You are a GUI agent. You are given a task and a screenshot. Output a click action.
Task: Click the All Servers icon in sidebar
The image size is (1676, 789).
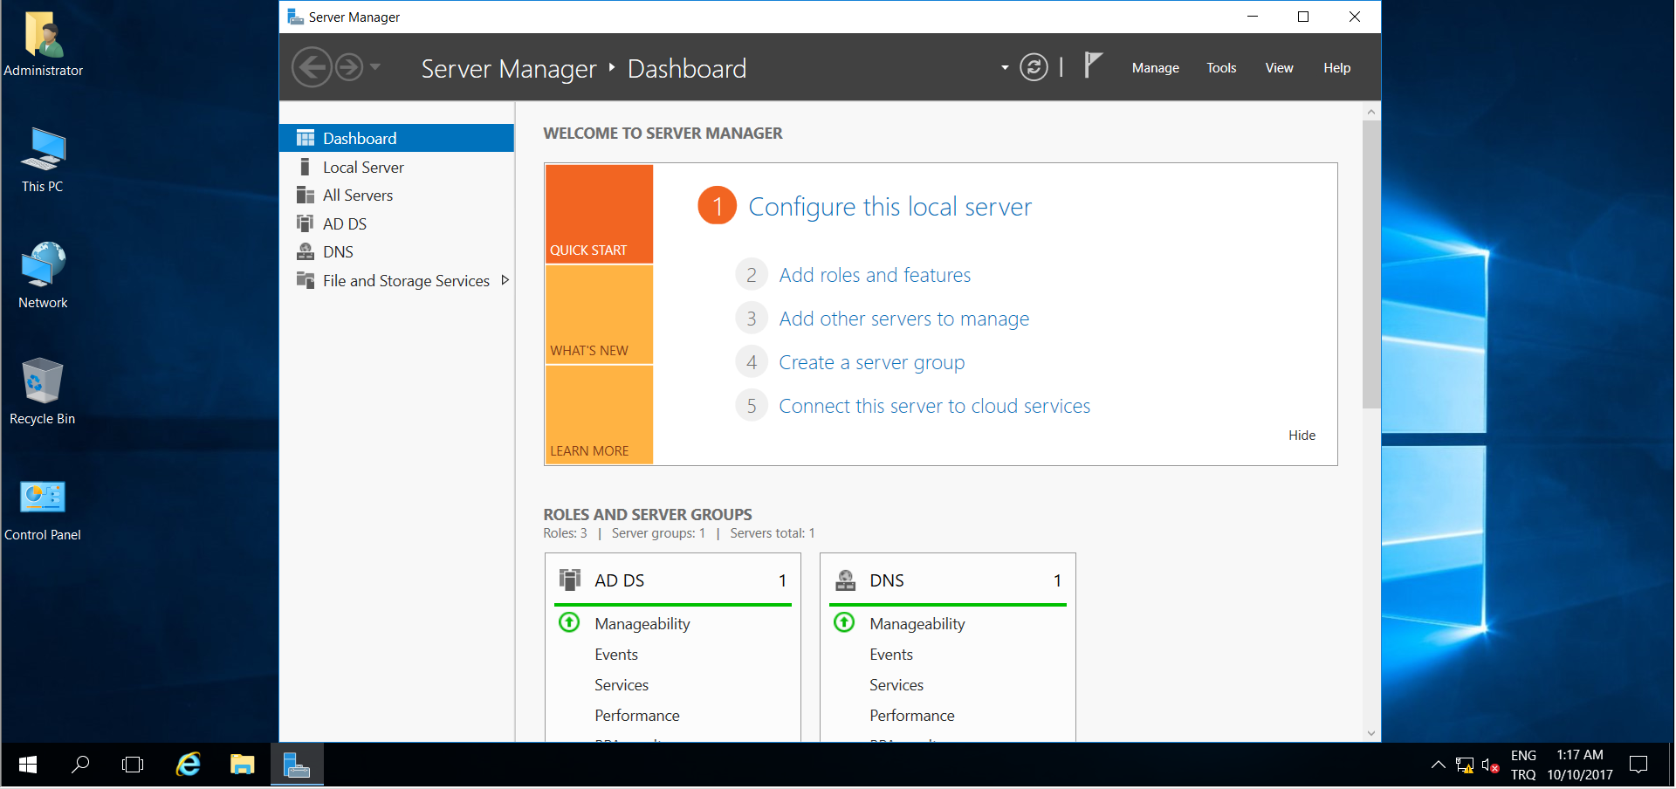click(306, 195)
